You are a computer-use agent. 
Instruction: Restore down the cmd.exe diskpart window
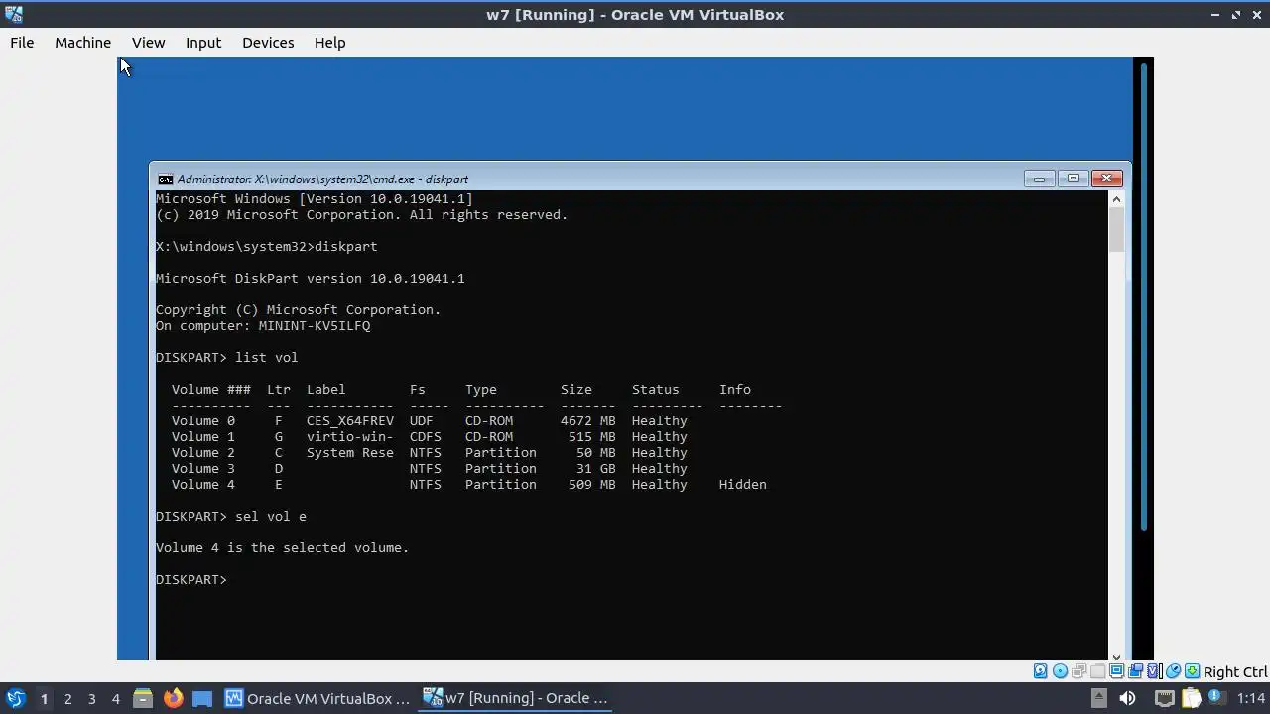tap(1073, 178)
